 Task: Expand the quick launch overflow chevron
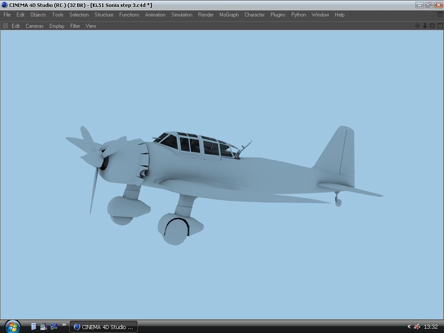64,325
